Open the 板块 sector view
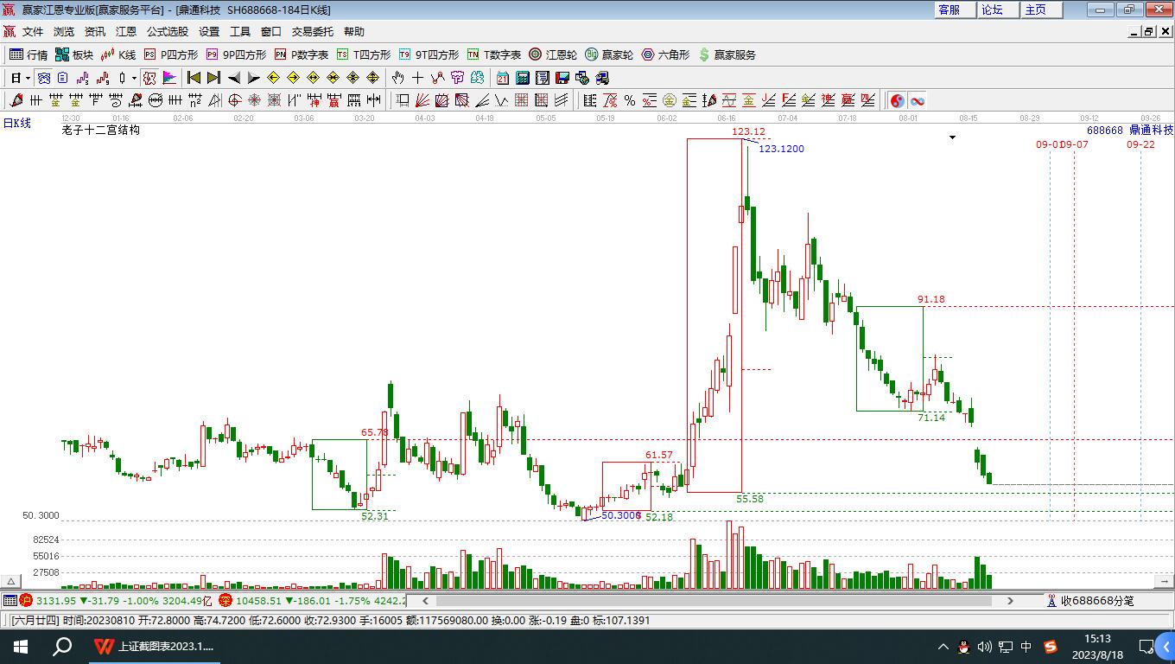 click(x=74, y=54)
